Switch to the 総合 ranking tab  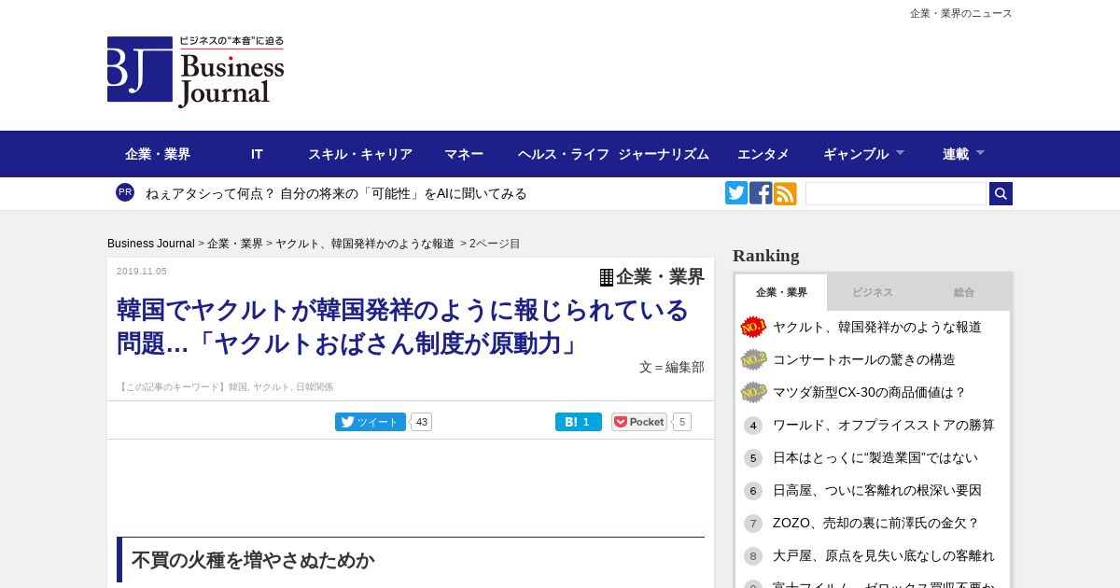(x=964, y=292)
